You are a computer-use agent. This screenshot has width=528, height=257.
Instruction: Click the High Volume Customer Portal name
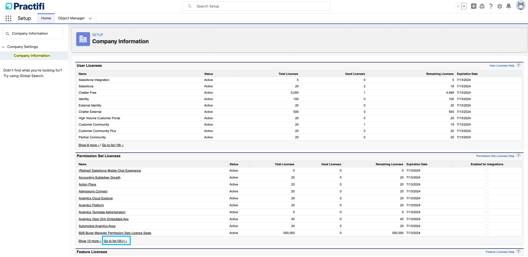click(99, 118)
